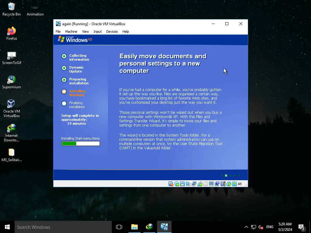Click the display settings indicator icon
Image resolution: width=311 pixels, height=233 pixels.
(x=211, y=184)
